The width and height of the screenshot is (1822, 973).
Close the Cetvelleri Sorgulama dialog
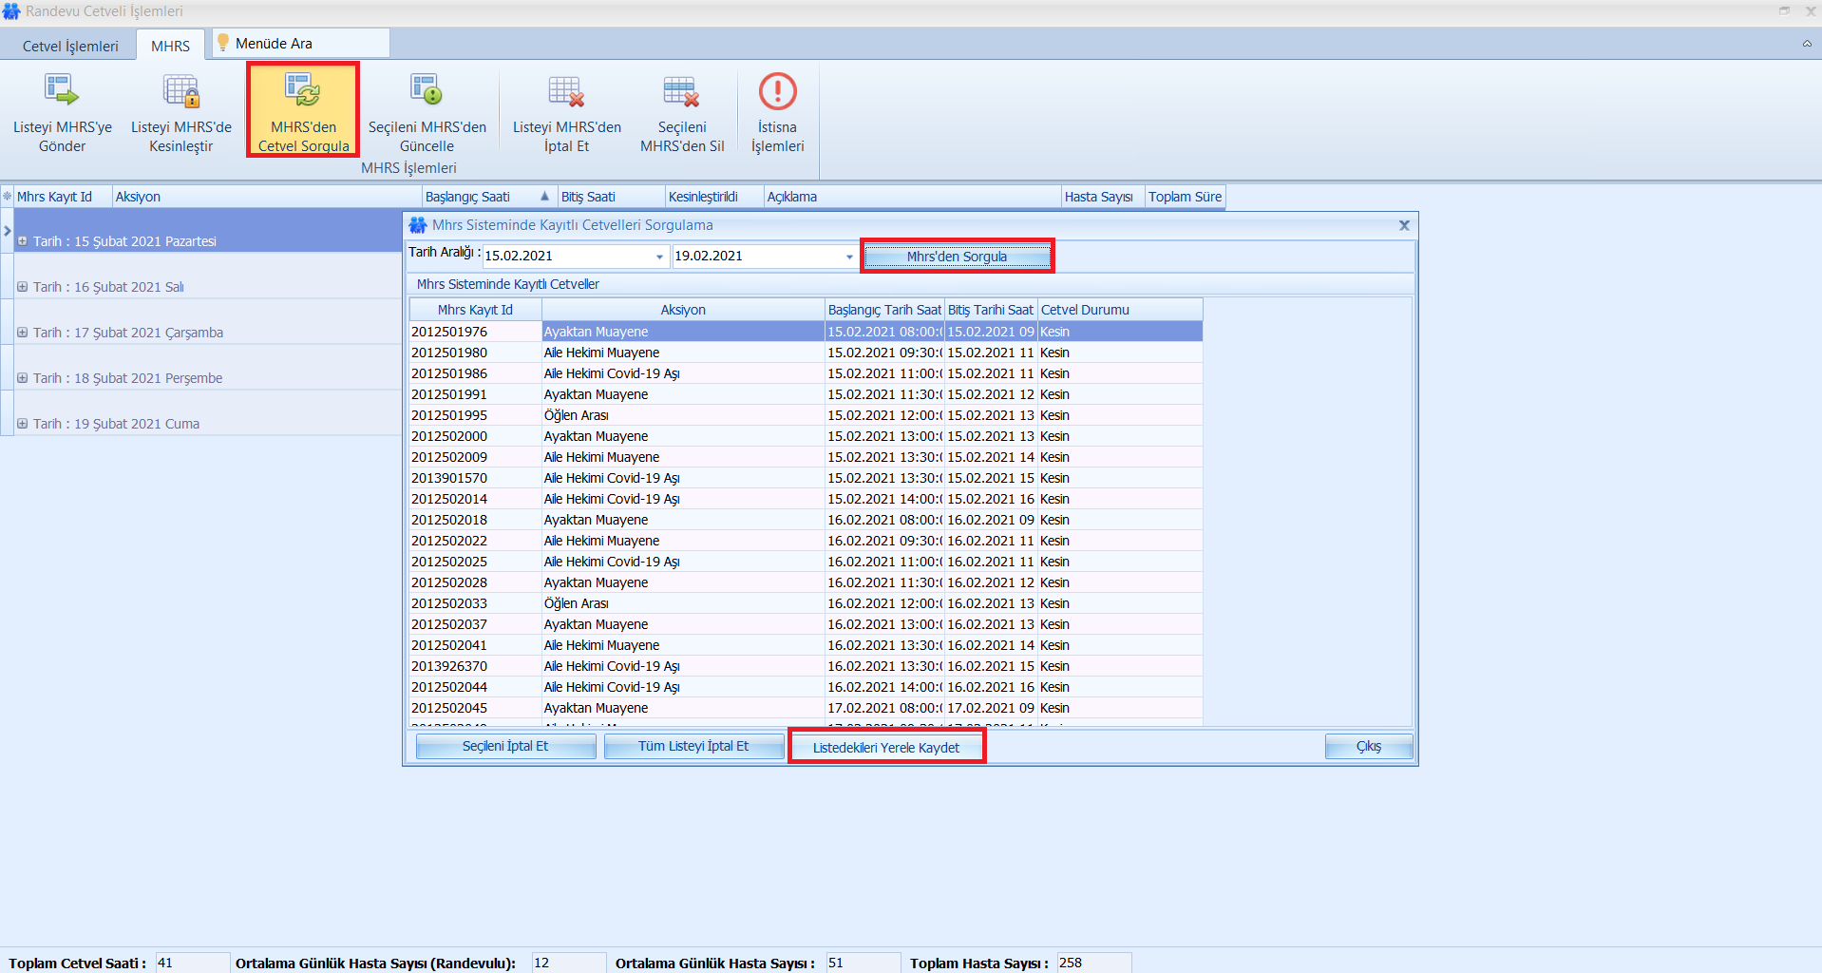(1404, 225)
